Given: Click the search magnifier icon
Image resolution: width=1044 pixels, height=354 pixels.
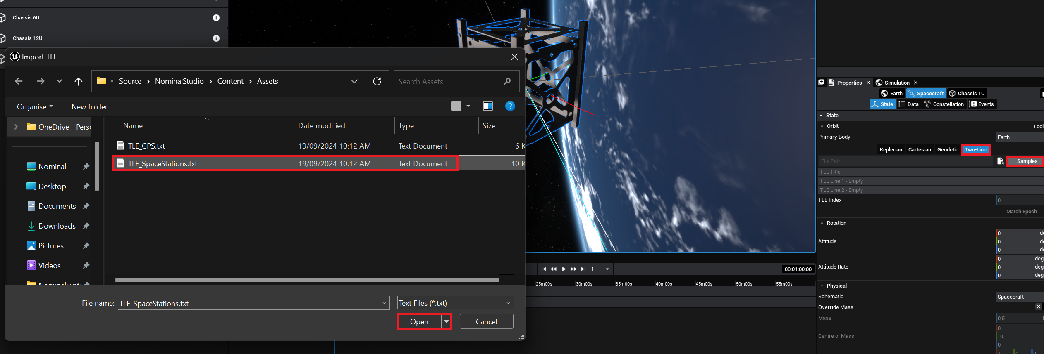Looking at the screenshot, I should pyautogui.click(x=507, y=81).
